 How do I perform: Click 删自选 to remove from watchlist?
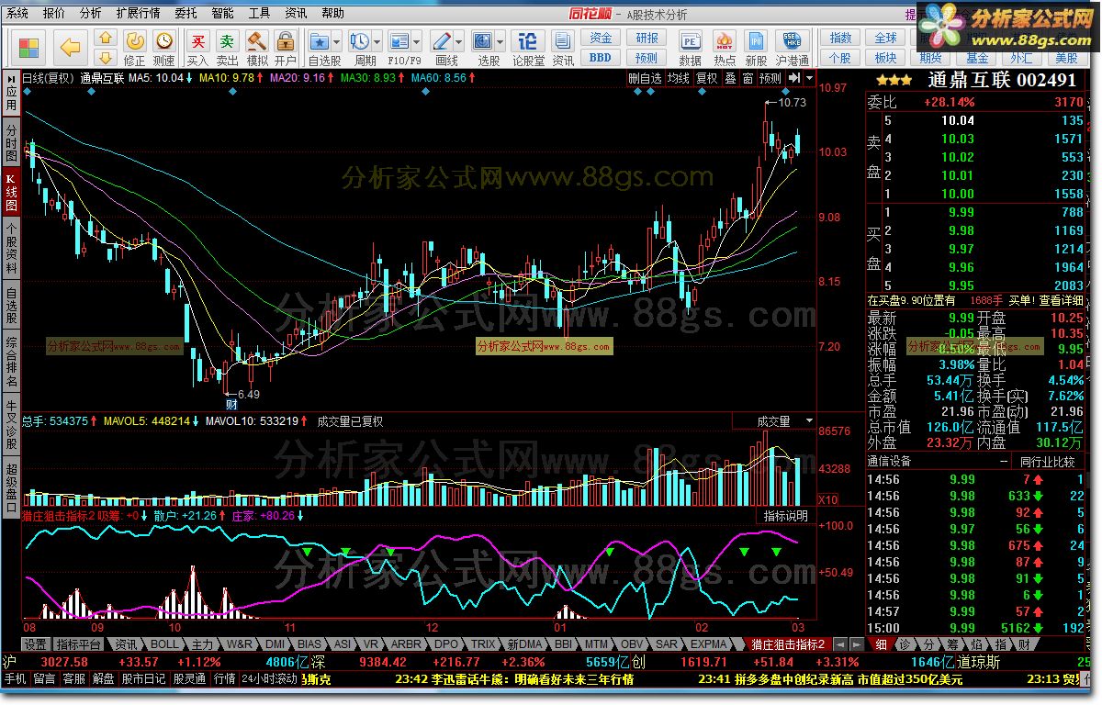point(645,79)
